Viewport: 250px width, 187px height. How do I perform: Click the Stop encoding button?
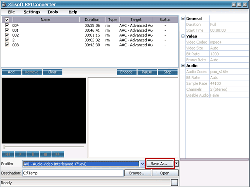point(168,72)
